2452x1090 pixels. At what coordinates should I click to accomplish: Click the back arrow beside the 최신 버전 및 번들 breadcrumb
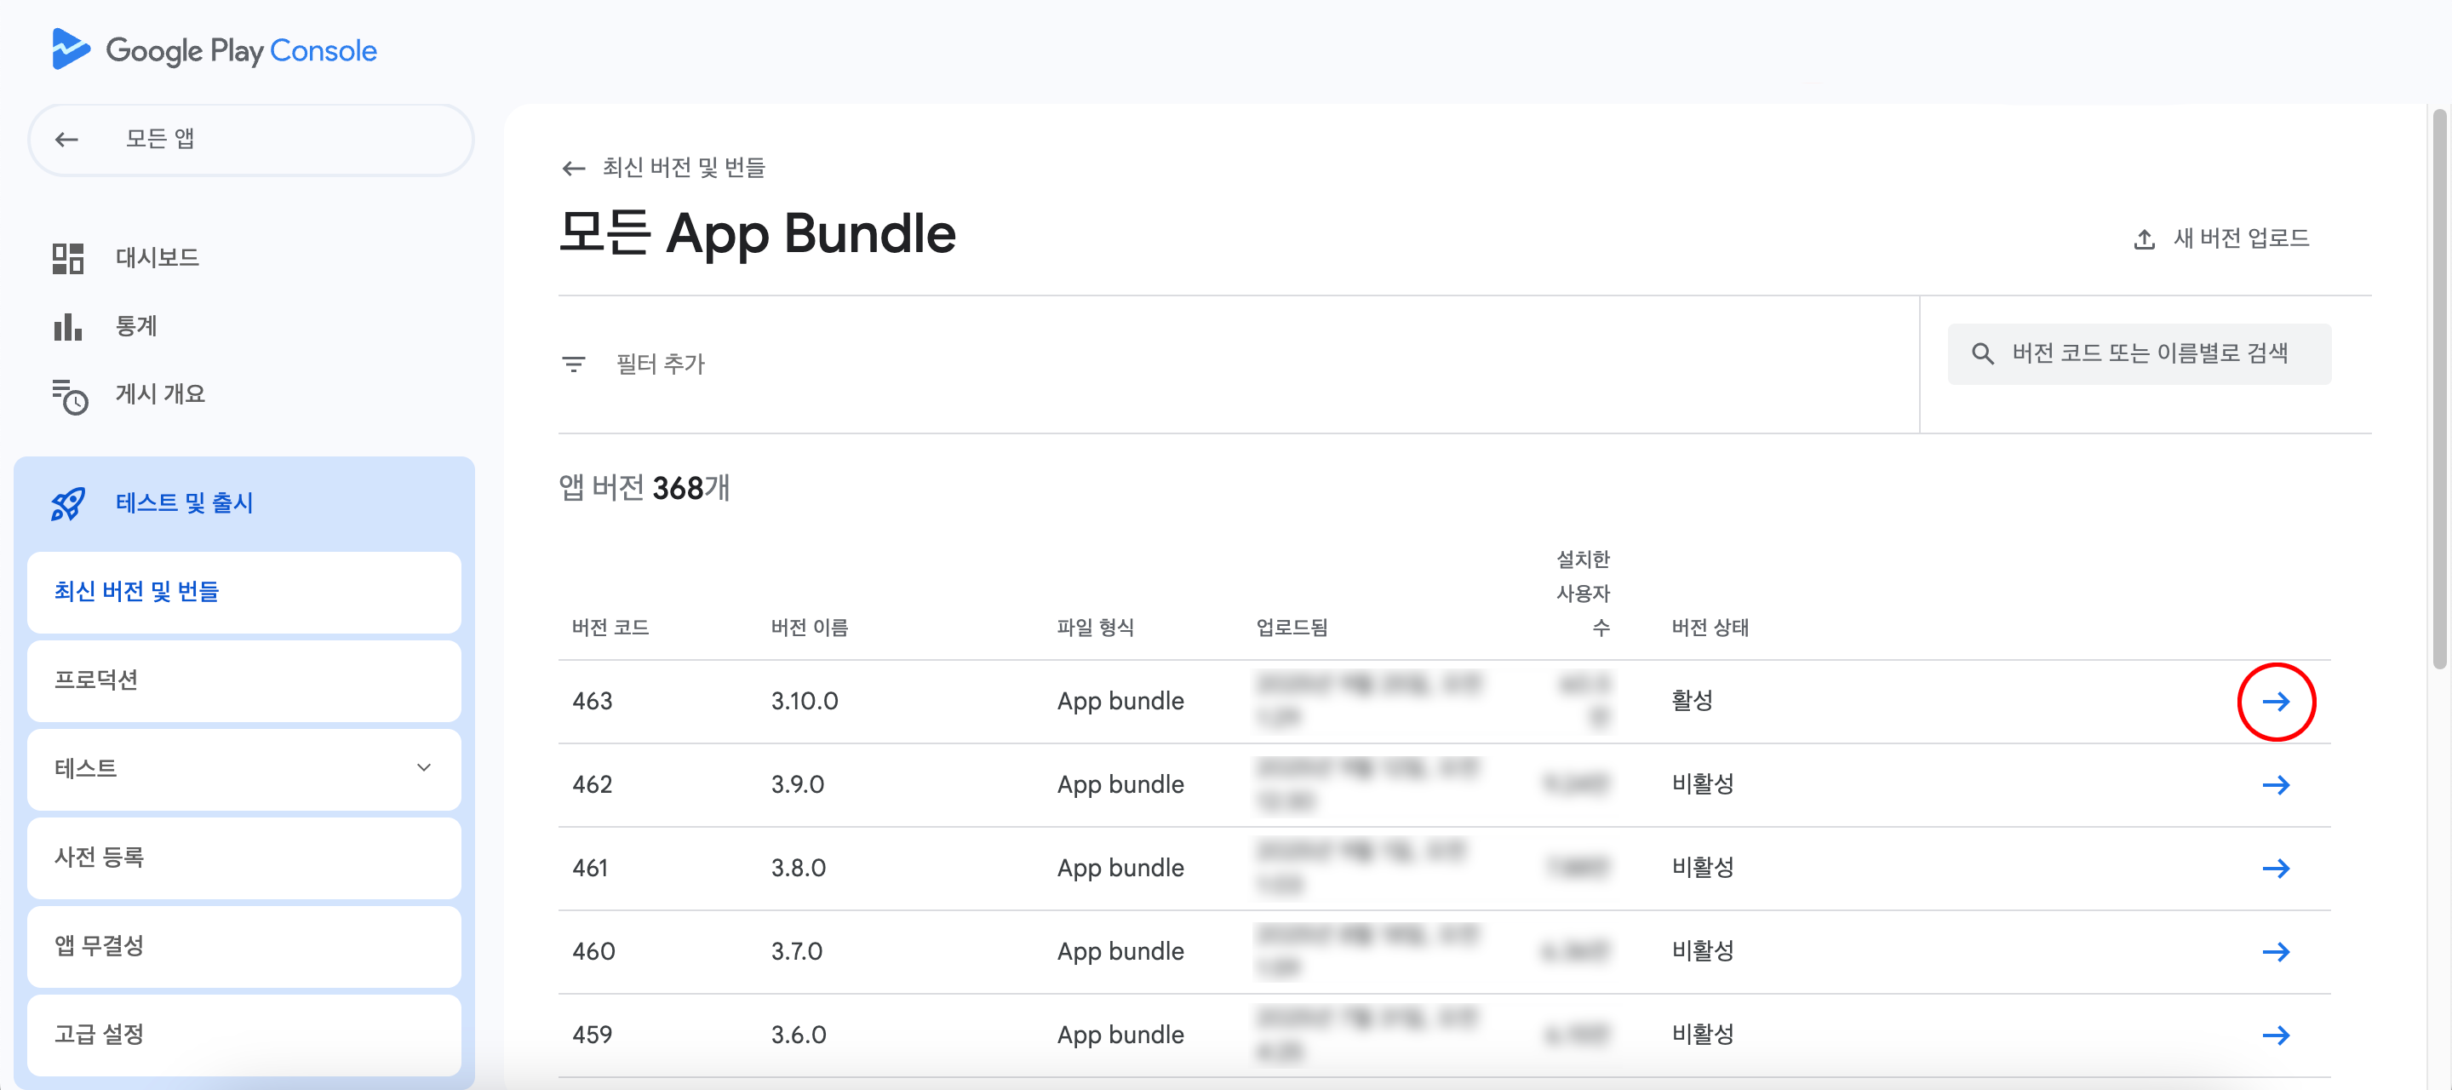(573, 169)
